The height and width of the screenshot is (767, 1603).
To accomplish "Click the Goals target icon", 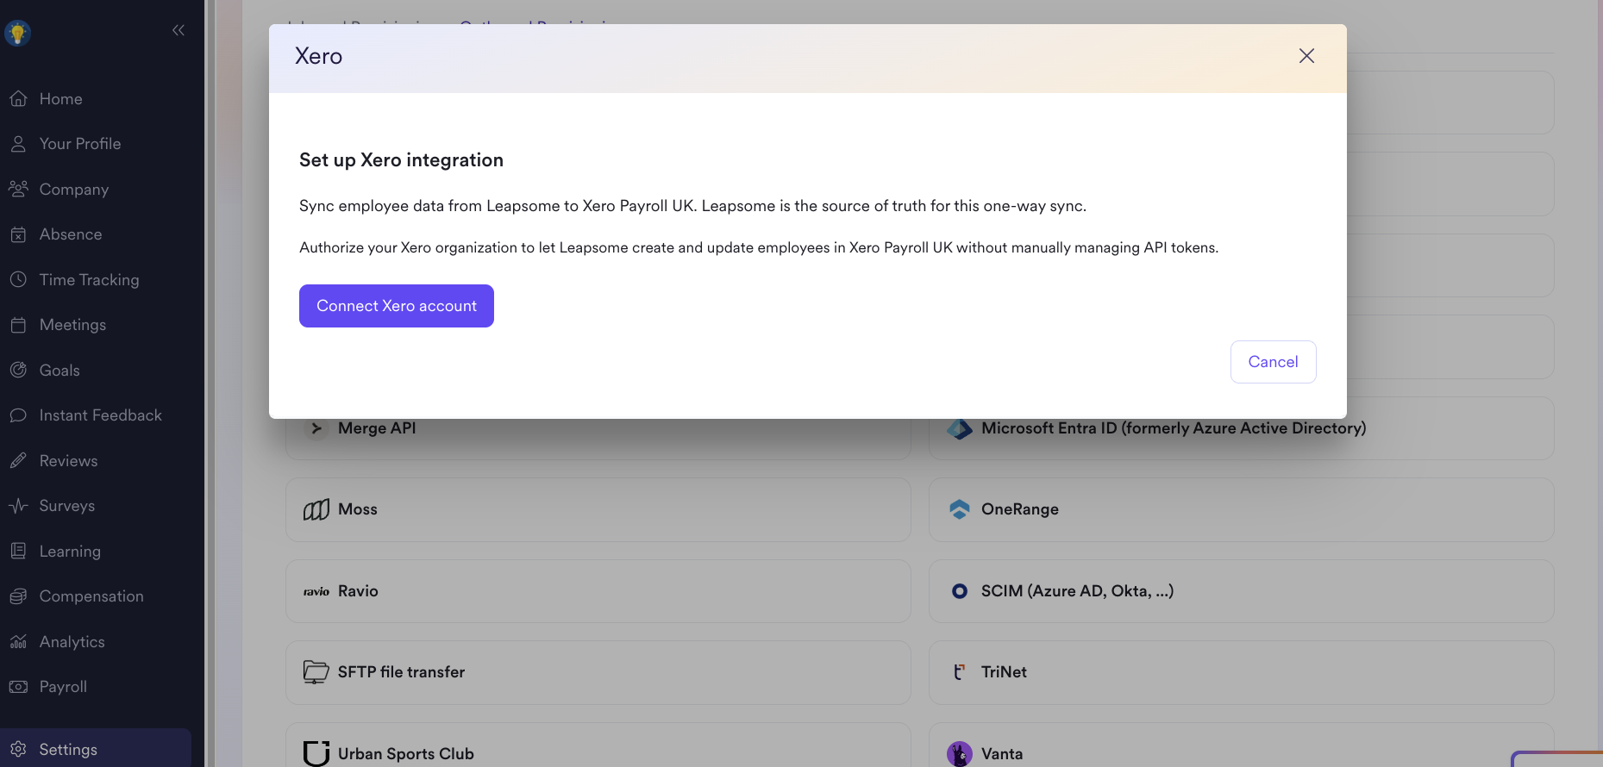I will point(18,371).
